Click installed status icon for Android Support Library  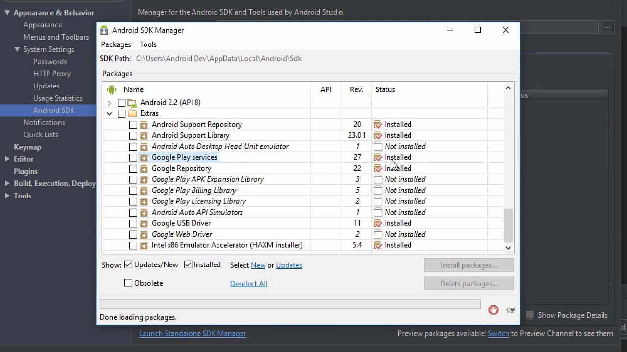tap(378, 135)
